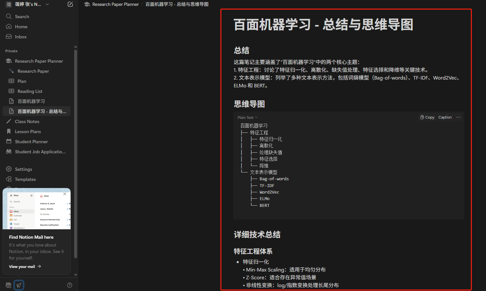The width and height of the screenshot is (486, 291).
Task: Click the 特征归一化 bullet item
Action: tap(256, 262)
